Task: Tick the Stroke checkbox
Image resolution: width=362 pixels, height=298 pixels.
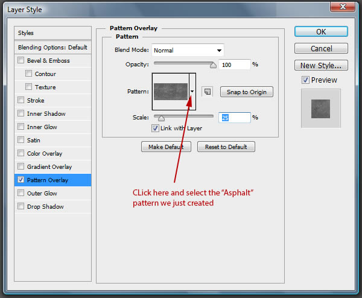Action: point(21,100)
